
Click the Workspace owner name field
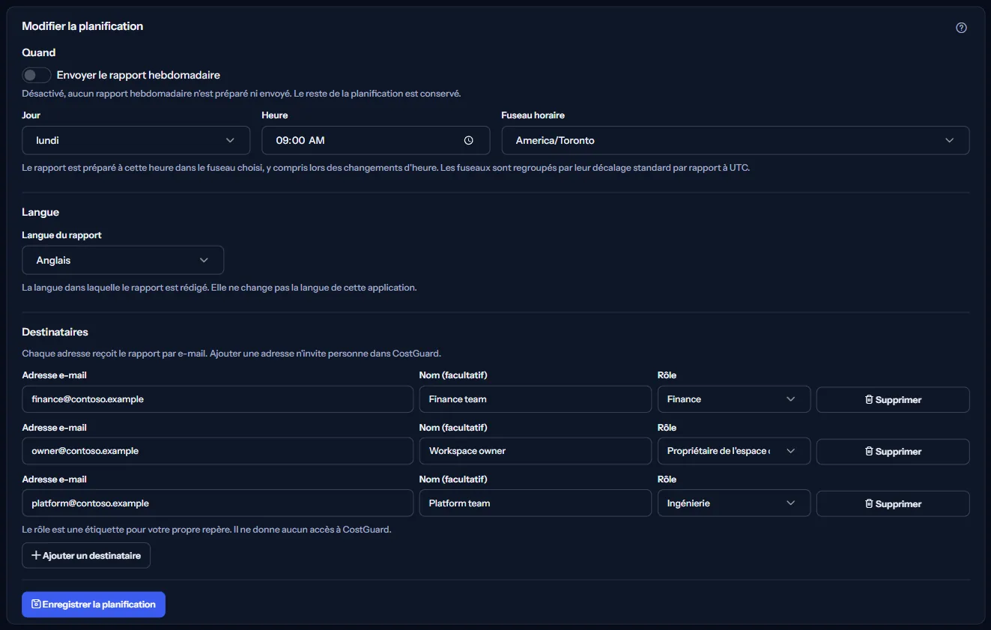pyautogui.click(x=535, y=451)
